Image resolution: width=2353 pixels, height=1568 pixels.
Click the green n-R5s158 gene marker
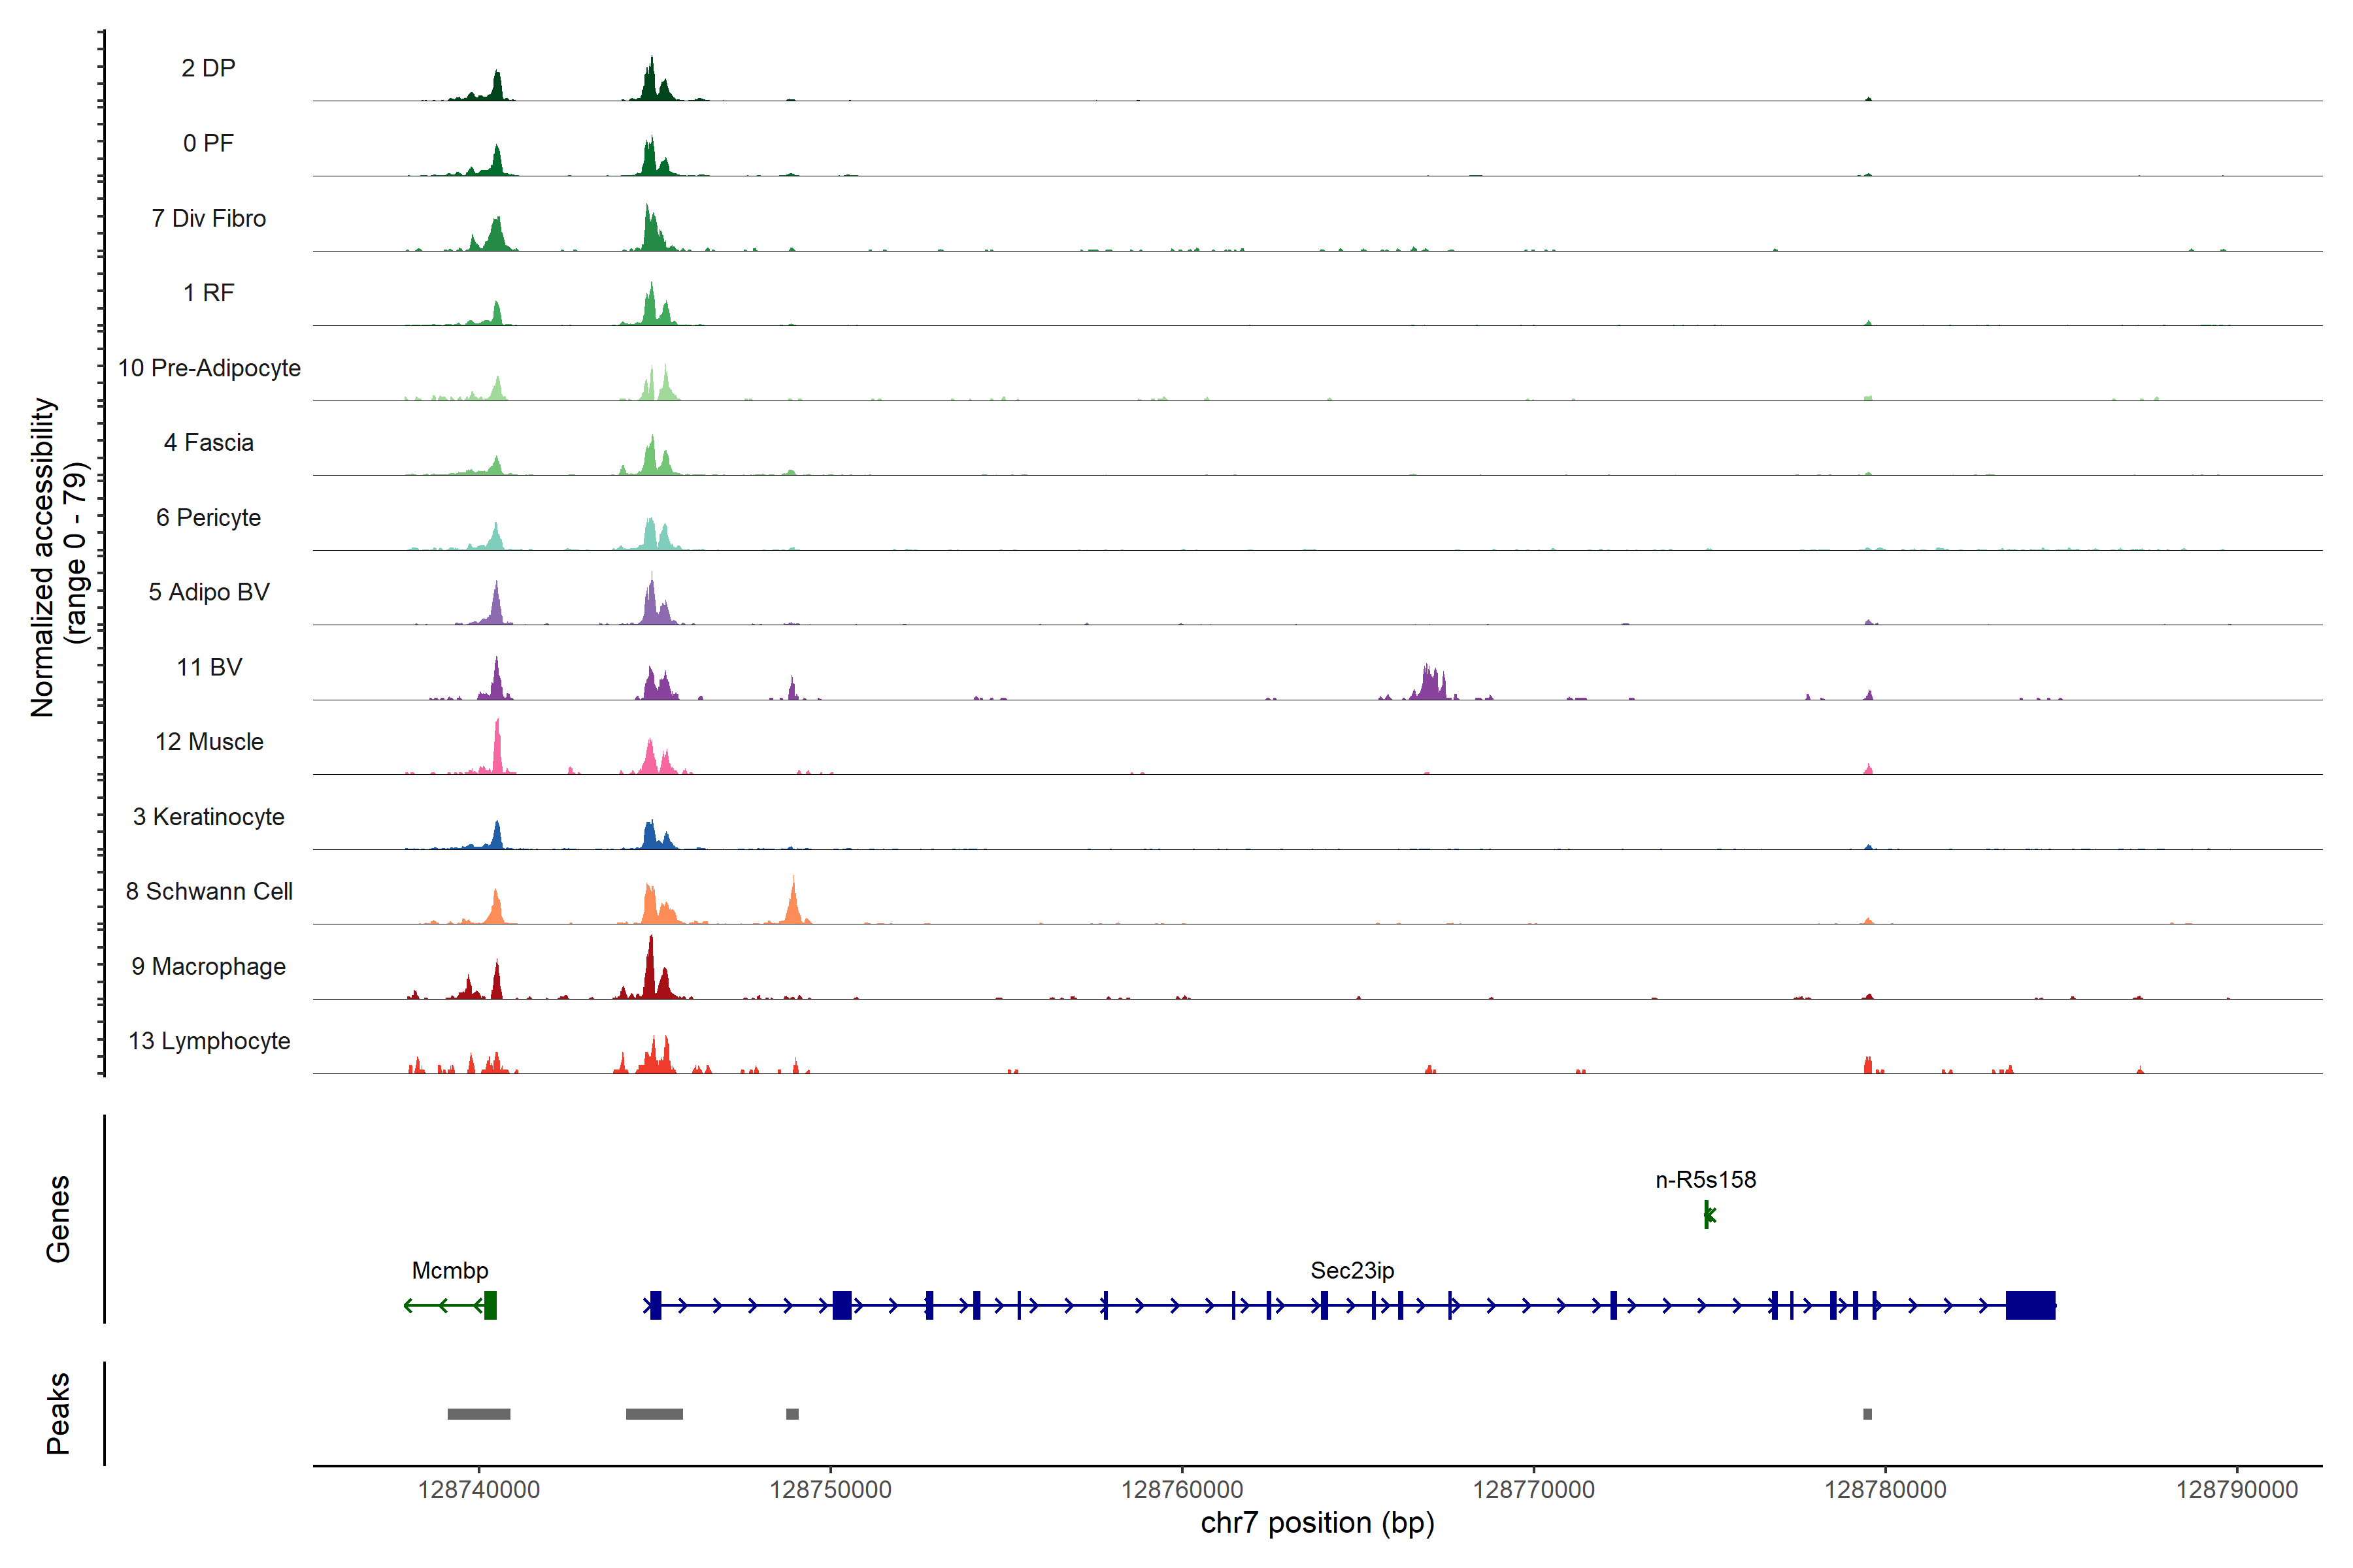click(1708, 1215)
